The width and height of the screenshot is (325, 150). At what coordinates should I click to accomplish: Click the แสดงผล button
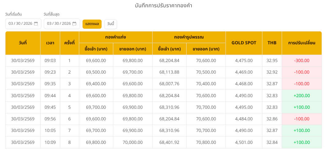pos(92,24)
